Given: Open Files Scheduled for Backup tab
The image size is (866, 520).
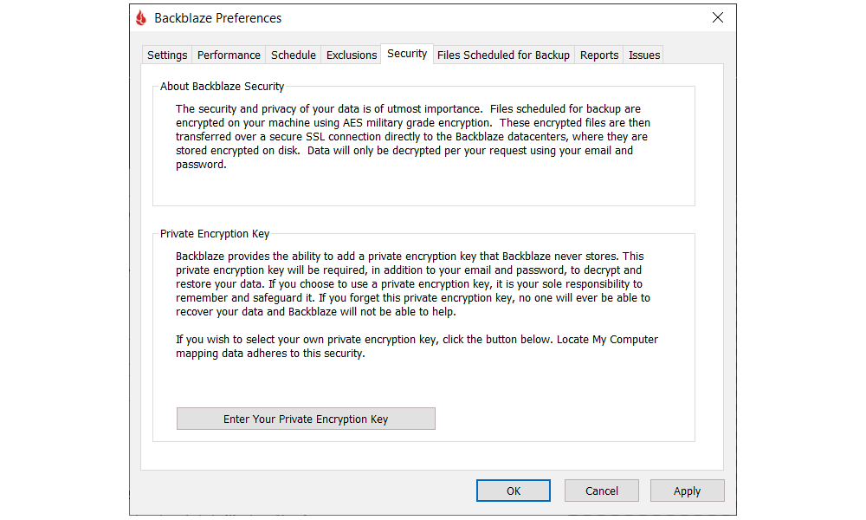Looking at the screenshot, I should coord(503,55).
